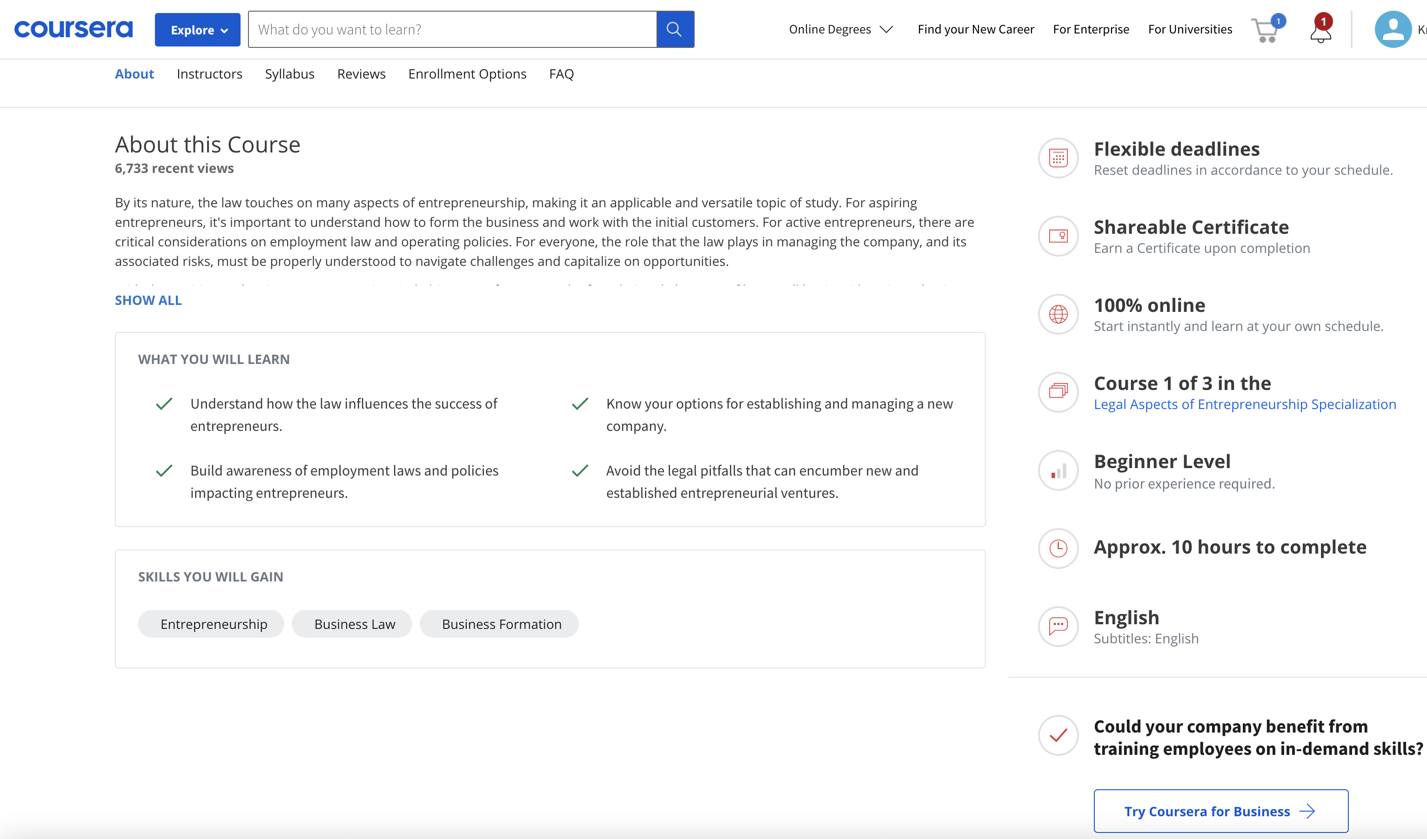Screen dimensions: 1427x839
Task: Click the course search input field
Action: click(x=452, y=29)
